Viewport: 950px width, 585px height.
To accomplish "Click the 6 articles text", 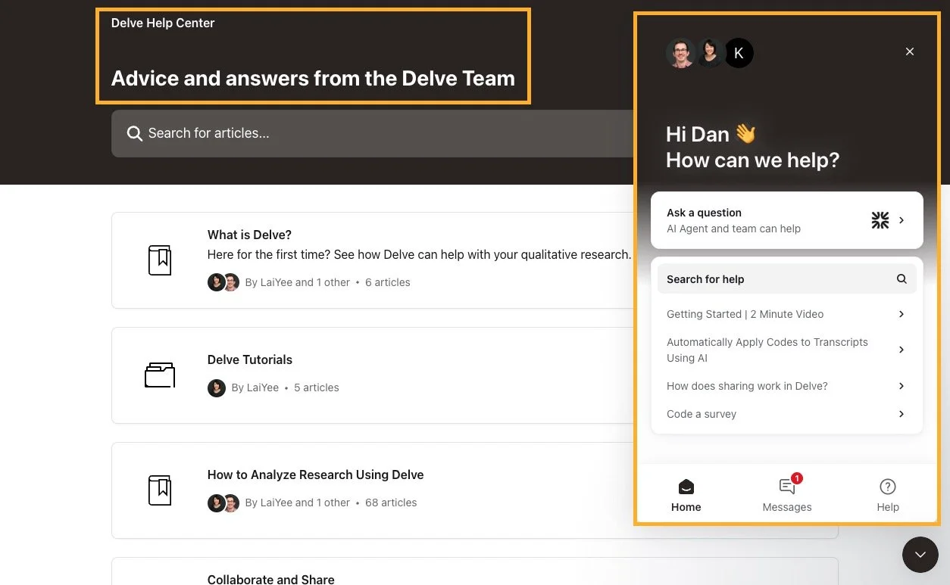I will coord(388,282).
